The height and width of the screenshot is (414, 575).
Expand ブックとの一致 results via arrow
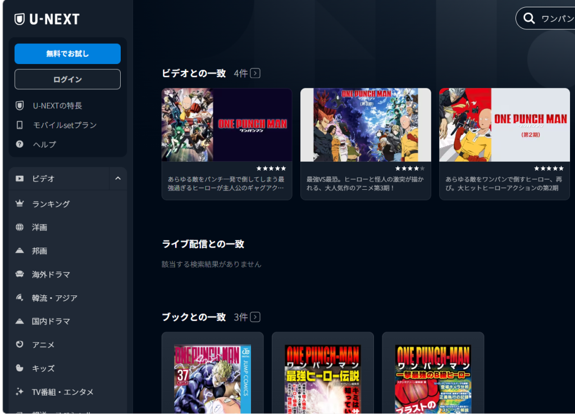click(255, 317)
